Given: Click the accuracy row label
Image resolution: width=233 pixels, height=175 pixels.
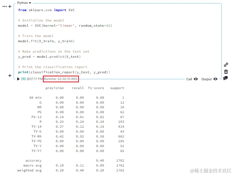Looking at the screenshot, I should click(x=33, y=161).
